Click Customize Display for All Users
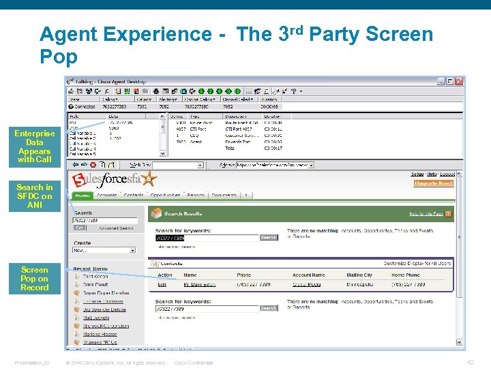Viewport: 491px width, 368px height. point(417,264)
